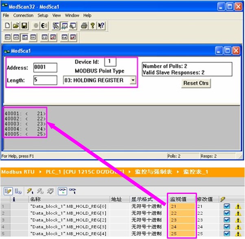Click the Data Definition toolbar icon
This screenshot has height=239, width=245.
point(56,26)
